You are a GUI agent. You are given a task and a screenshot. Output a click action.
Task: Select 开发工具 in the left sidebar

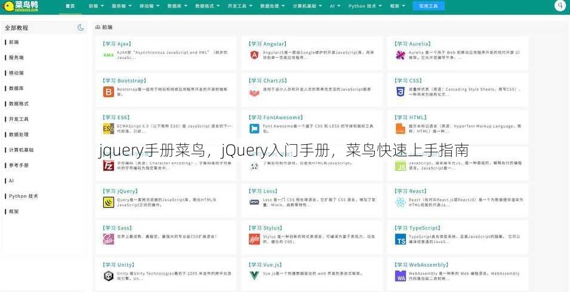tap(19, 119)
